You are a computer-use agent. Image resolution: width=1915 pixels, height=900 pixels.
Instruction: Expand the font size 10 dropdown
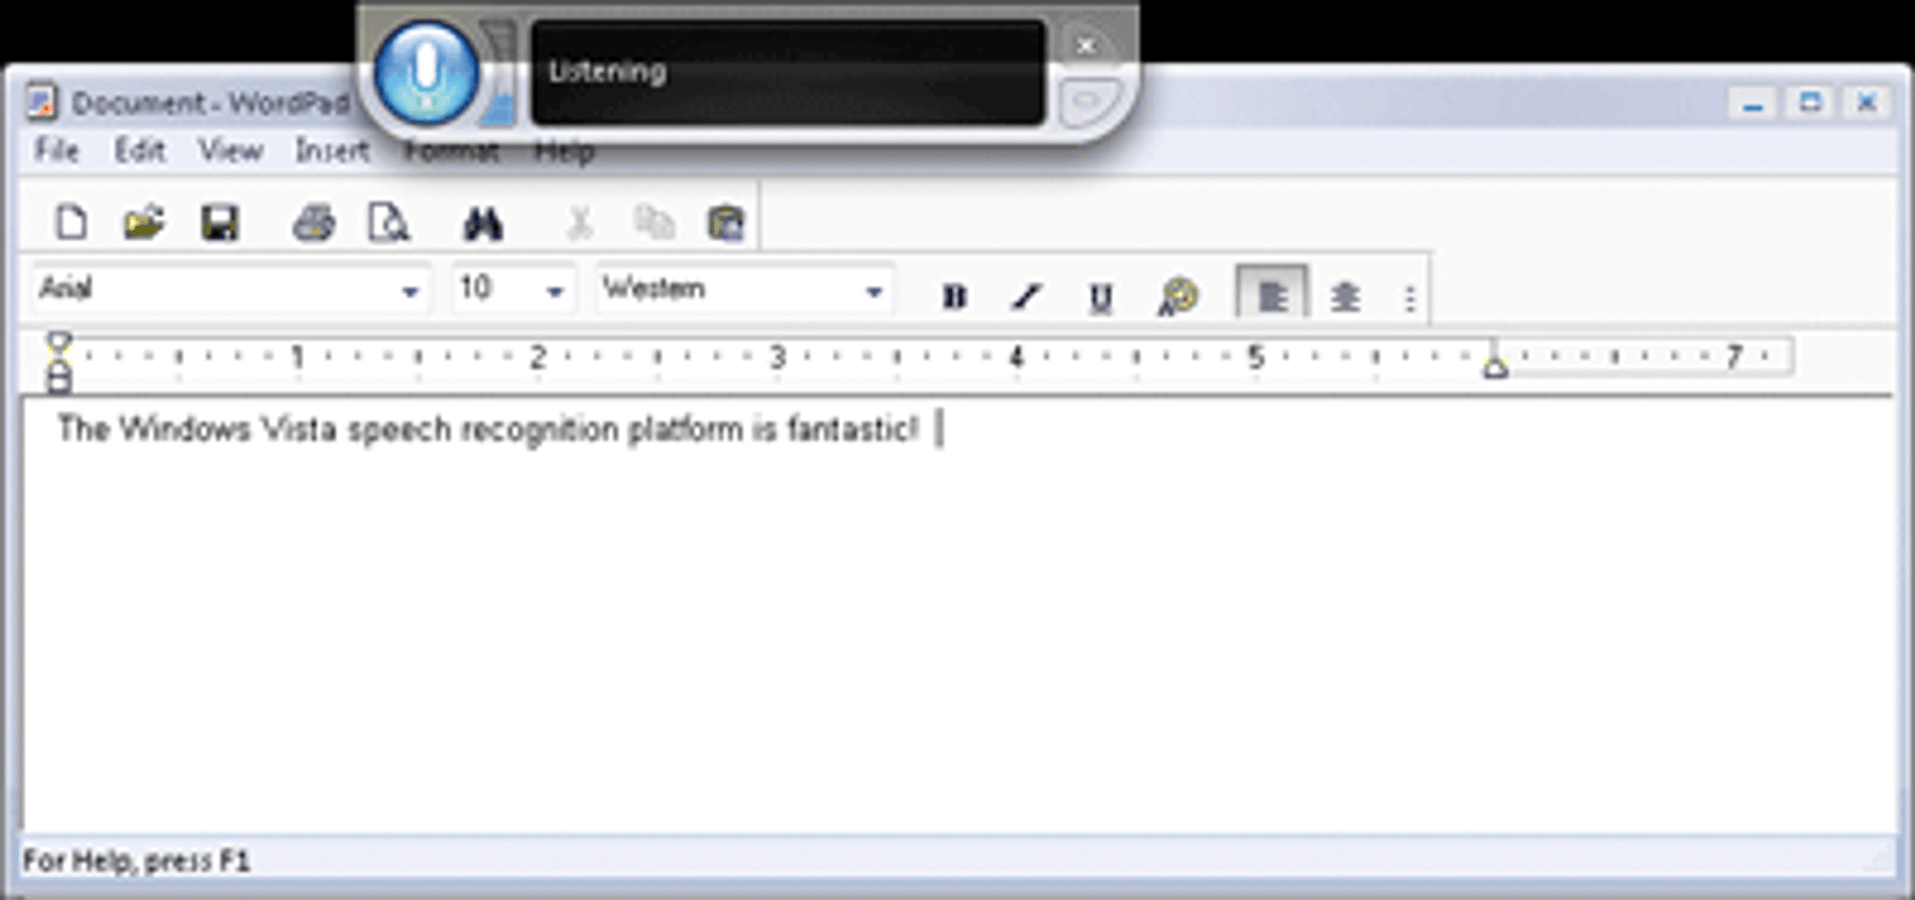(x=554, y=291)
